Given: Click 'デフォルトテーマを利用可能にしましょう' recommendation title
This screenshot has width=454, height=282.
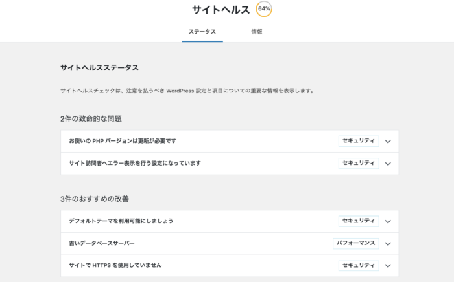Looking at the screenshot, I should (121, 221).
